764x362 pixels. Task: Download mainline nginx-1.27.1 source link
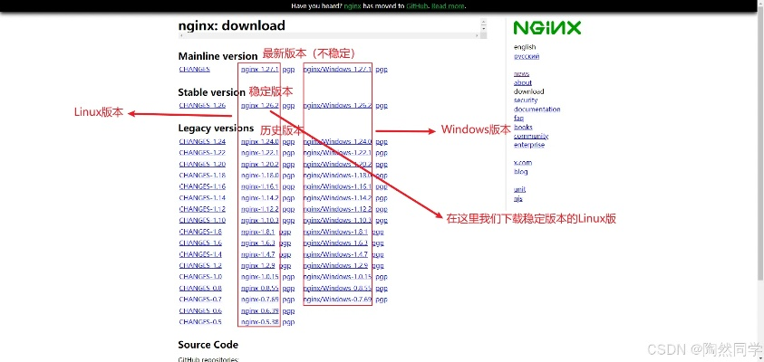260,69
